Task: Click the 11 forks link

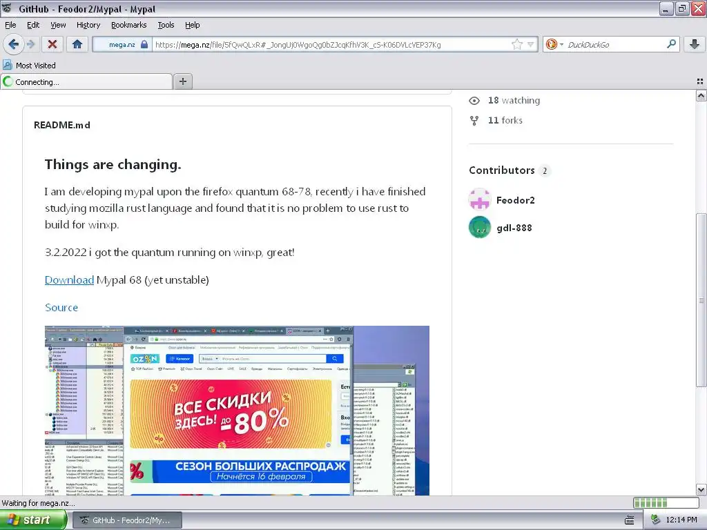Action: 505,120
